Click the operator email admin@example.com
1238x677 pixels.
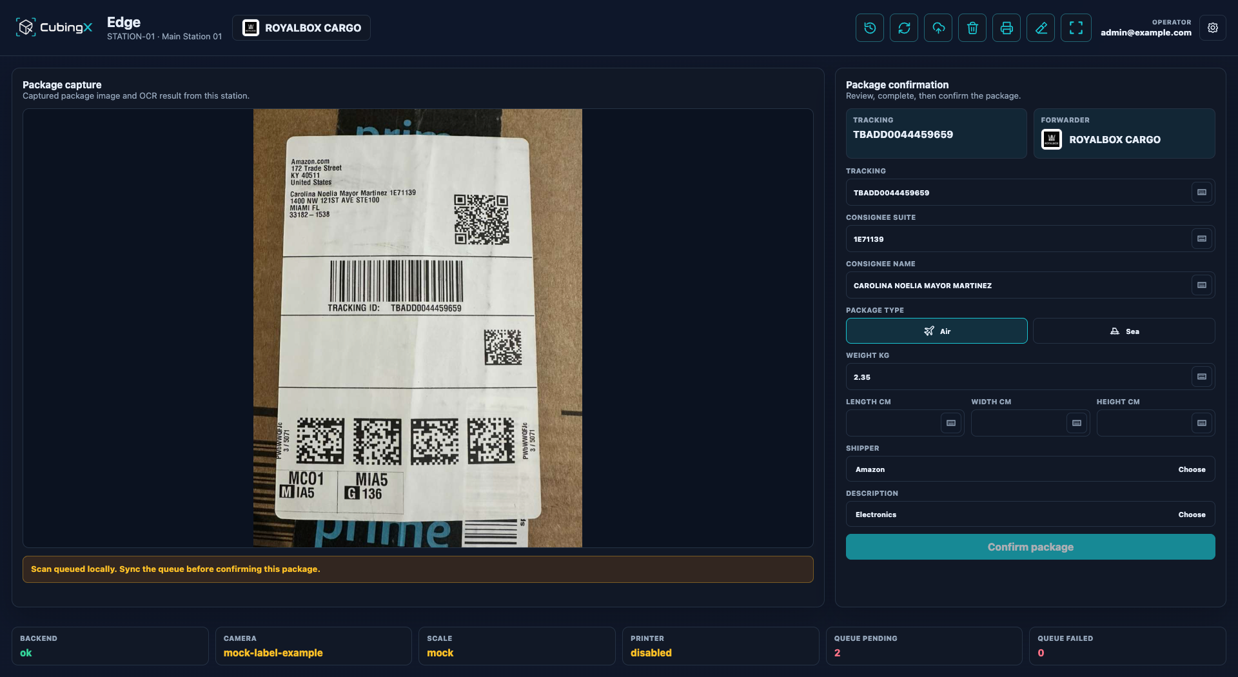click(1146, 32)
